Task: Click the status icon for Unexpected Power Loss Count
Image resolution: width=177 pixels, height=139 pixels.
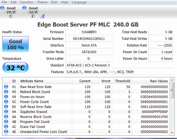Action: [6, 132]
